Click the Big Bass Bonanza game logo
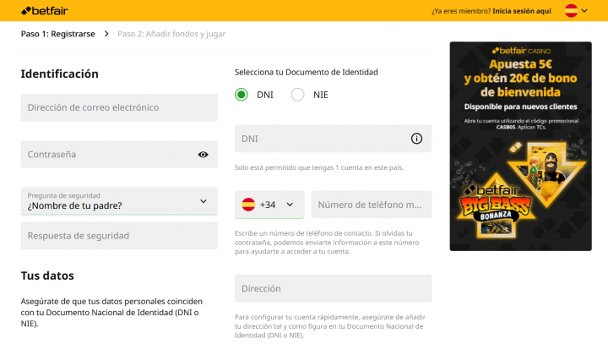 495,210
